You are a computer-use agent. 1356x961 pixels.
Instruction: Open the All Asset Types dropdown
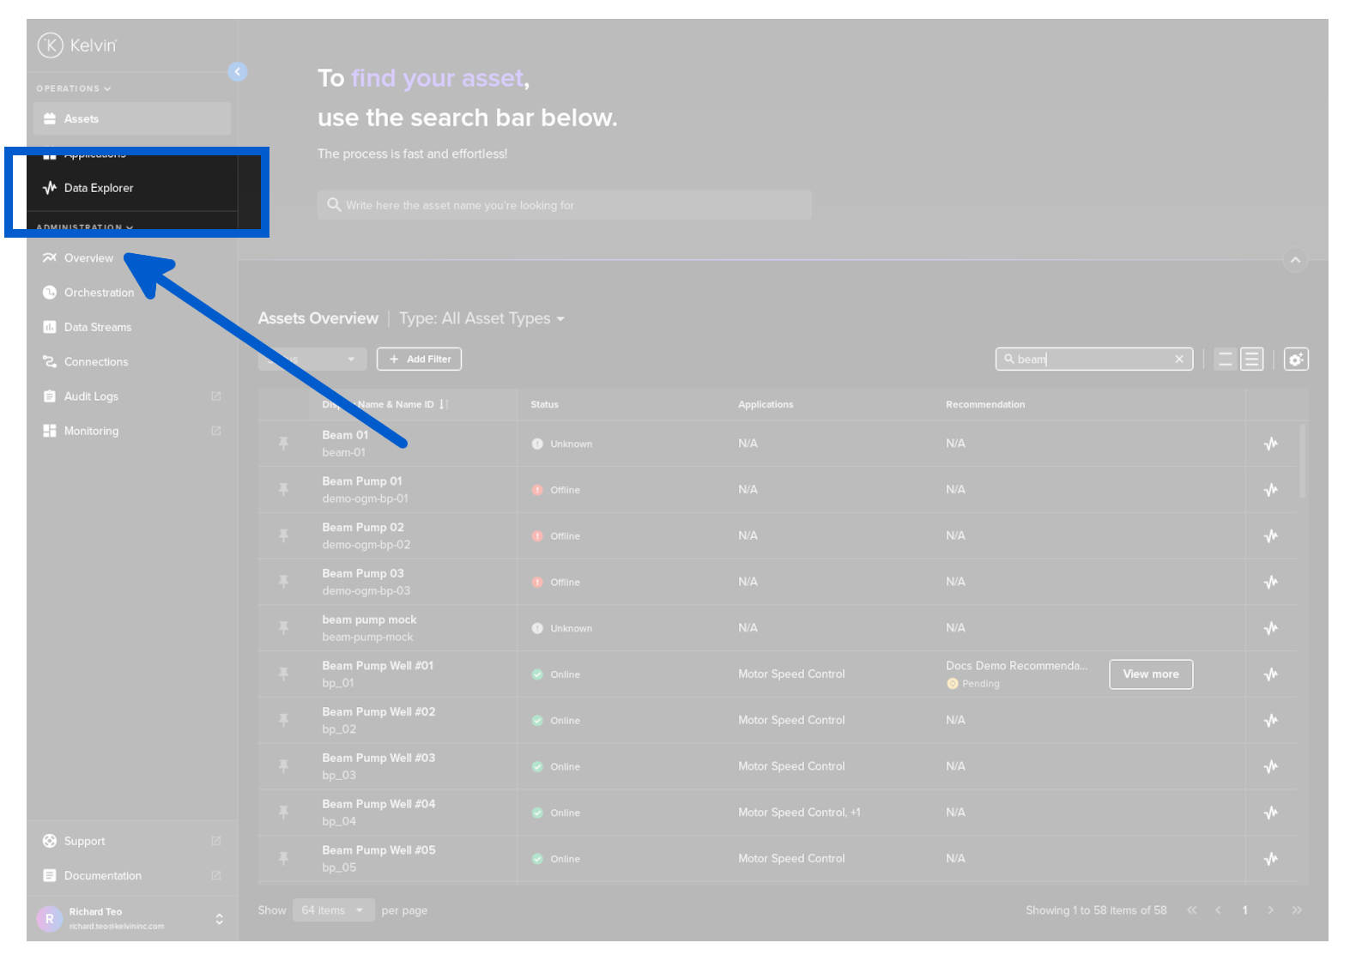pos(481,318)
